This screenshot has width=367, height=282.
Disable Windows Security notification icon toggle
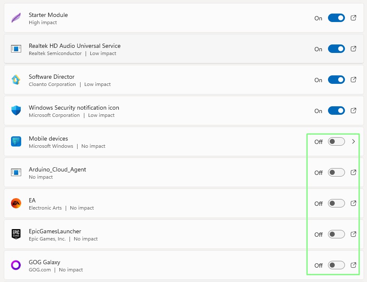tap(336, 111)
